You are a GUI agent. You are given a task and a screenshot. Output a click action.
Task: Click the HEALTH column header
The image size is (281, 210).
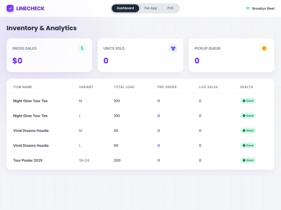247,87
